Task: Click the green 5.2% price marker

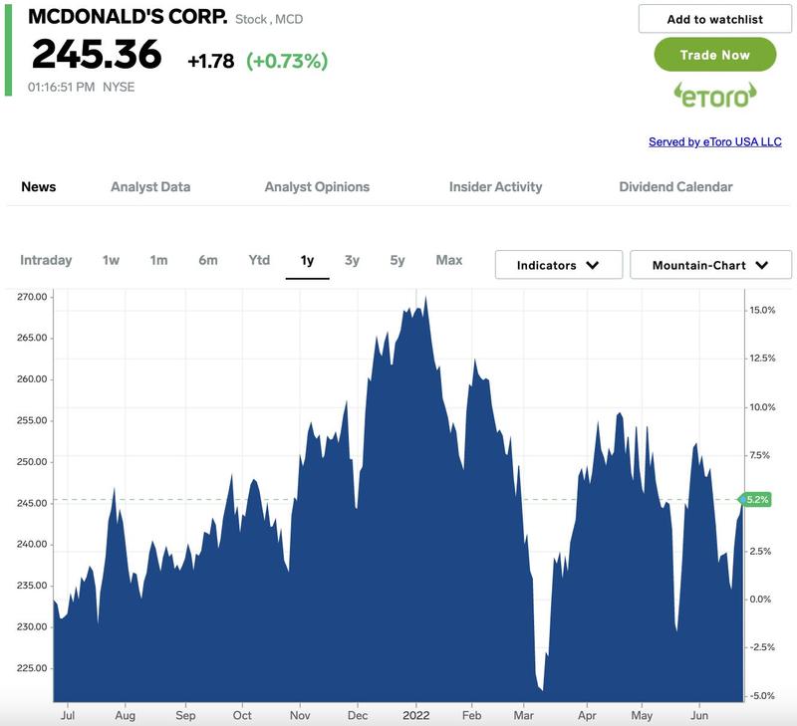Action: pos(755,499)
